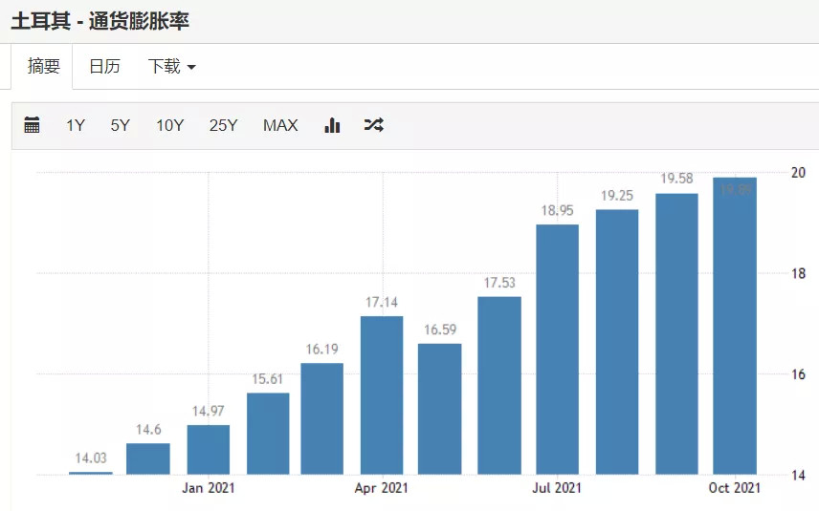Image resolution: width=819 pixels, height=511 pixels.
Task: Choose the 10Y time range
Action: pyautogui.click(x=169, y=125)
